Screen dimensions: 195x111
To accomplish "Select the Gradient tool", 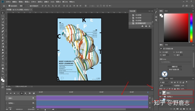I will [x=3, y=47].
